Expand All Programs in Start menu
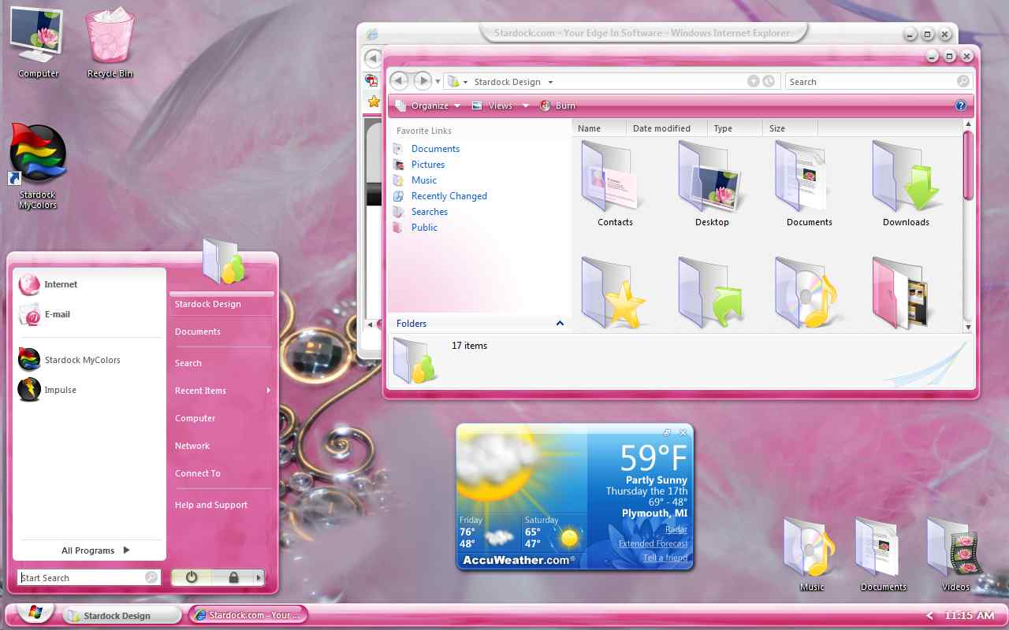 (x=95, y=550)
